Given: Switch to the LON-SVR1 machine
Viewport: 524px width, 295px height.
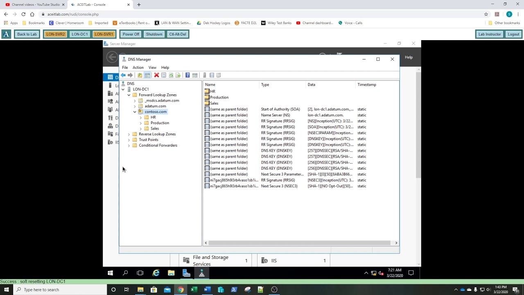Looking at the screenshot, I should pyautogui.click(x=104, y=34).
